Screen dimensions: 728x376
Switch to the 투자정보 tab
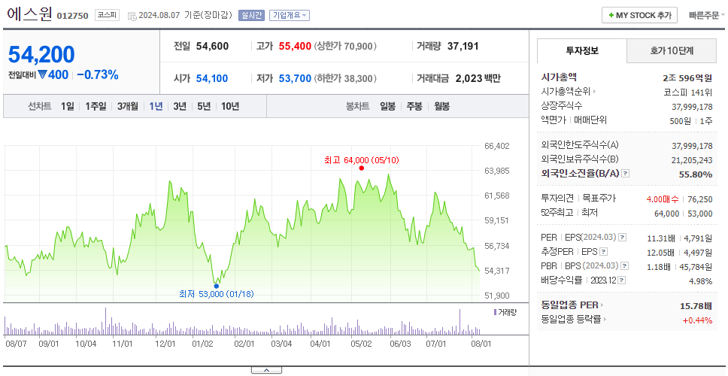[x=582, y=50]
